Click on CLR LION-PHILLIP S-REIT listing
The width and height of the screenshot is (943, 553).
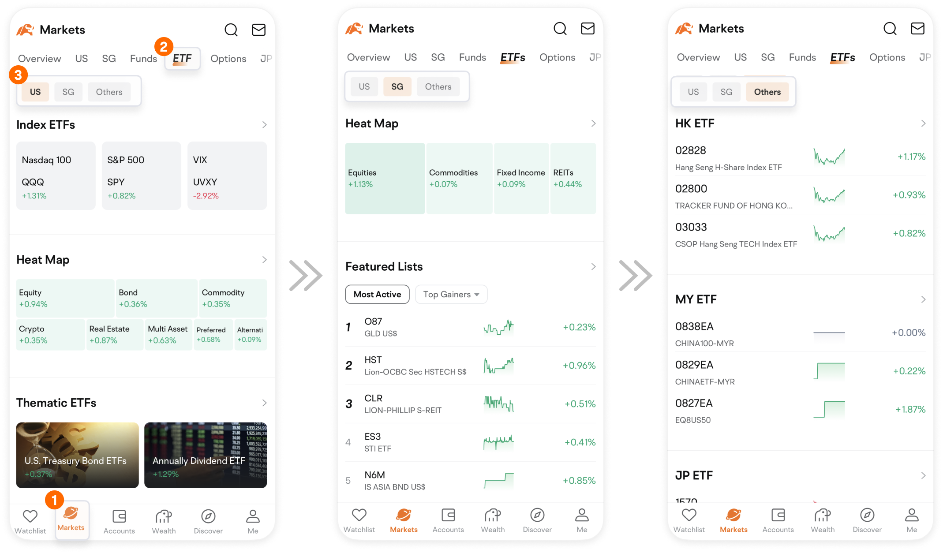point(471,404)
